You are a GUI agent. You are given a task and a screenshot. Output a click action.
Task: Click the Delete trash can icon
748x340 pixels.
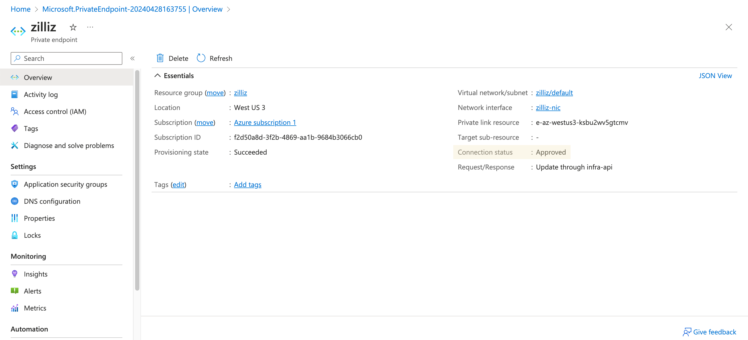[160, 58]
